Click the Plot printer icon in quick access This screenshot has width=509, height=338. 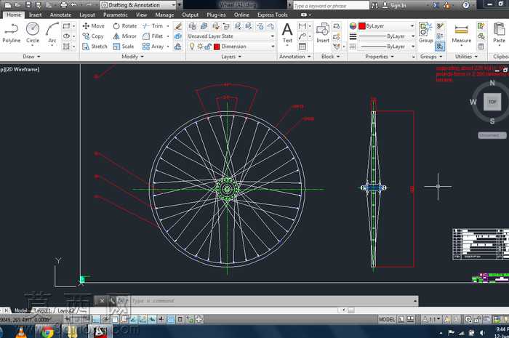pyautogui.click(x=64, y=5)
